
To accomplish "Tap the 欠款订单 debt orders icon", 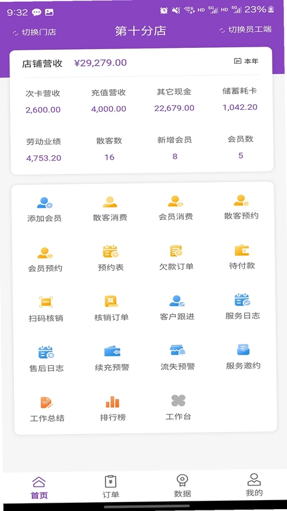I will coord(177,251).
